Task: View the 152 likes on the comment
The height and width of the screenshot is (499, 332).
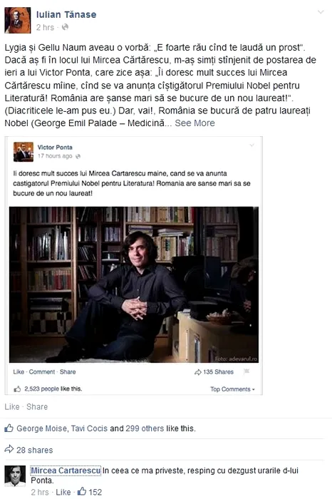Action: tap(90, 492)
